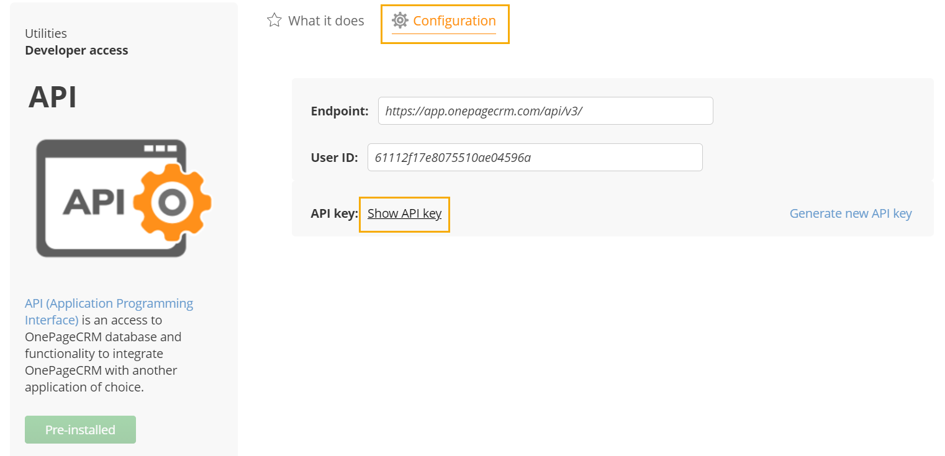Click the Utilities label in the sidebar
The image size is (945, 456).
coord(45,33)
